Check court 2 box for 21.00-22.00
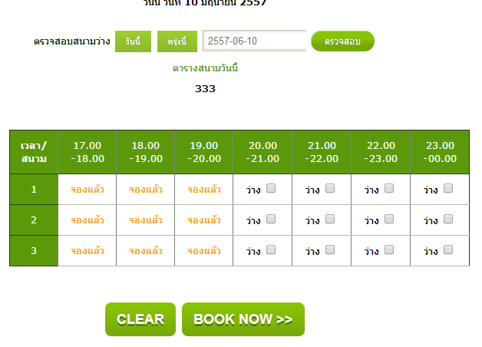Viewport: 482px width, 347px height. coord(330,219)
